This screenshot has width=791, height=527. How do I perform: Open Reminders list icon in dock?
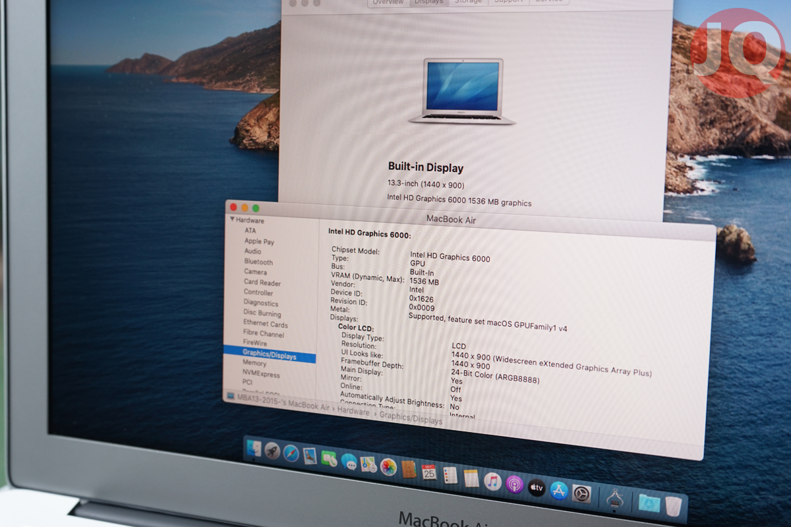click(450, 475)
